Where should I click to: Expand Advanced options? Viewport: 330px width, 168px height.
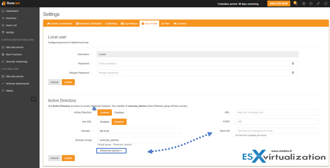[x=111, y=151]
